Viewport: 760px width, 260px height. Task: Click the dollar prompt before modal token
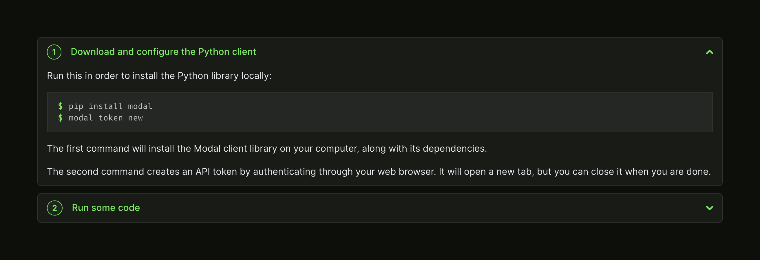[x=61, y=118]
